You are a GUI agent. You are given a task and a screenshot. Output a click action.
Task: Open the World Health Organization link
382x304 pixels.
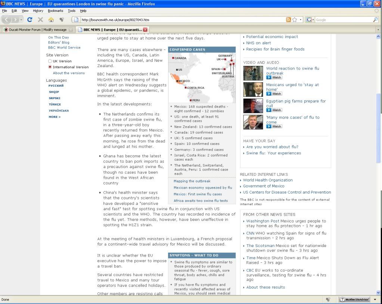point(268,180)
